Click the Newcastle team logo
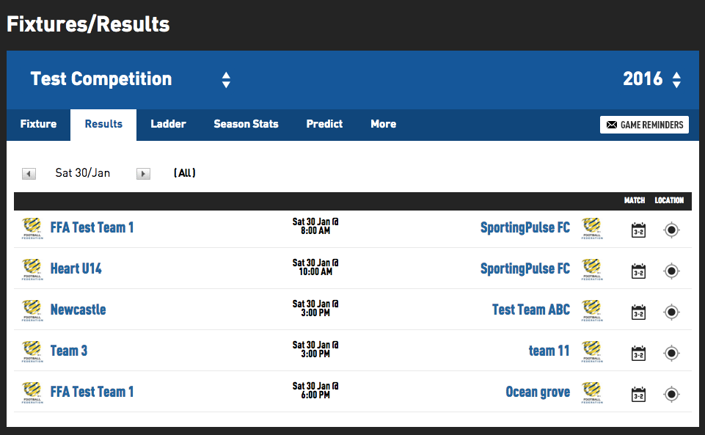The image size is (705, 435). pos(32,310)
